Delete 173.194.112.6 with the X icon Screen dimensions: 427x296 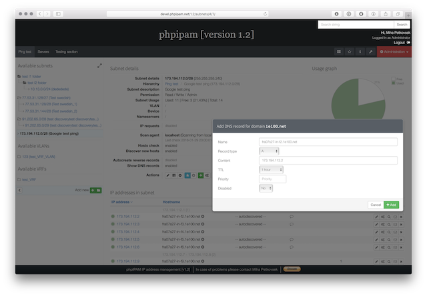(401, 247)
